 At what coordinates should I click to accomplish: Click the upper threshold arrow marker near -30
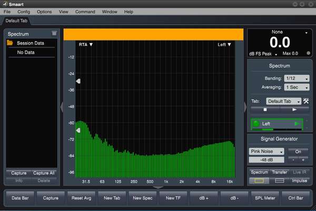tap(78, 81)
